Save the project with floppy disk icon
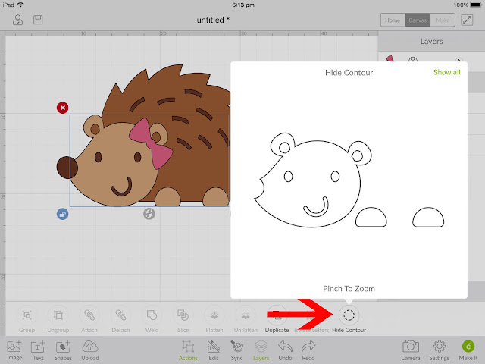This screenshot has width=485, height=364. coord(38,20)
